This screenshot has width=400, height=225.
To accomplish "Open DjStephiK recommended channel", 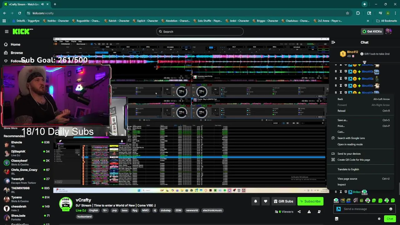I will (27, 153).
